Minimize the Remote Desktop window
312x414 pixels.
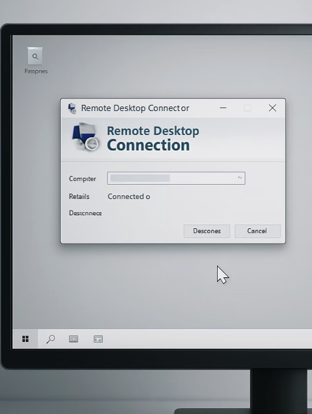point(223,108)
